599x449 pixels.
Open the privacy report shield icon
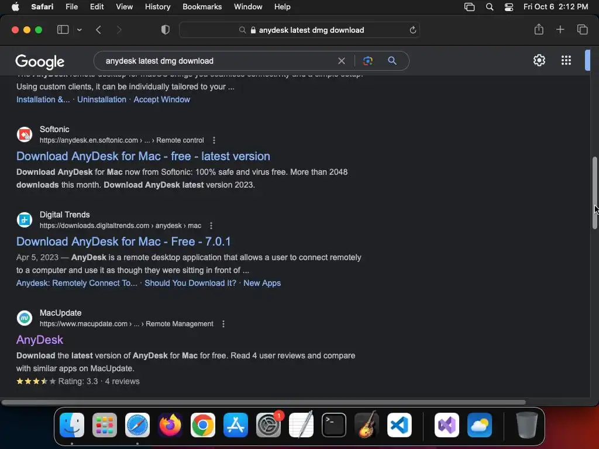[x=166, y=30]
